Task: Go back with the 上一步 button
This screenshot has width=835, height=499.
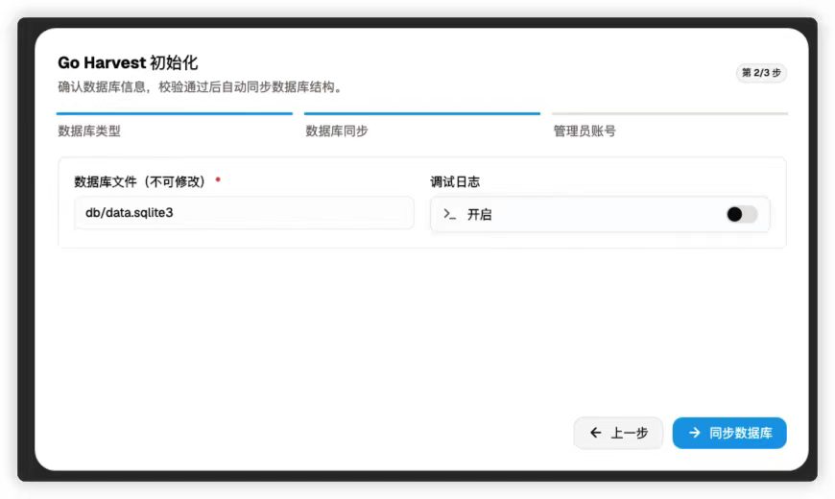Action: point(618,433)
